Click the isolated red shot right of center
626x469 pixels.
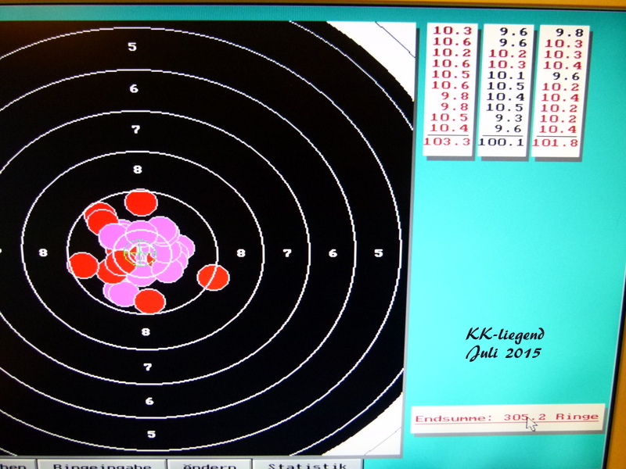point(212,277)
